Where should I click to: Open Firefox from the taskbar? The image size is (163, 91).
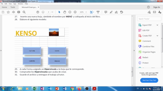tap(79, 89)
